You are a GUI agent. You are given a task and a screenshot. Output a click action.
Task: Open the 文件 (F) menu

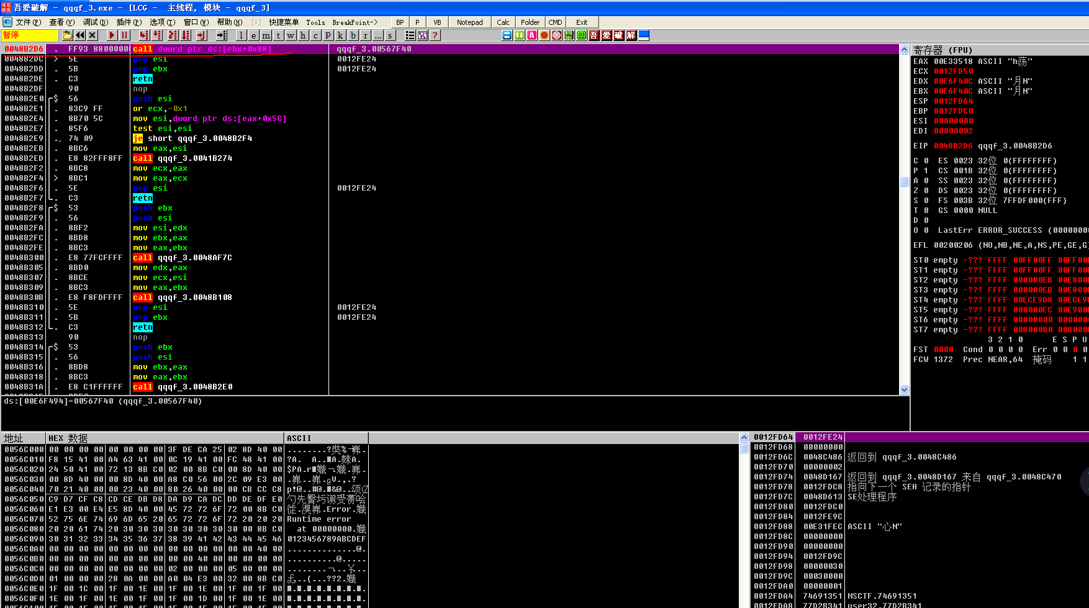[x=28, y=22]
